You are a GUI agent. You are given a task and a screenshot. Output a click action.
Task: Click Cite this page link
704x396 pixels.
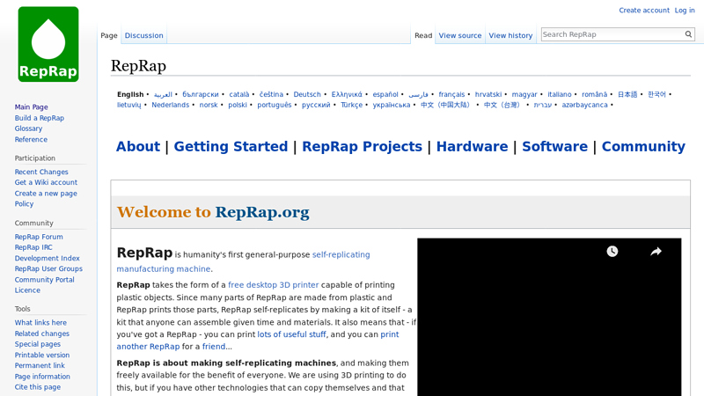pos(37,387)
